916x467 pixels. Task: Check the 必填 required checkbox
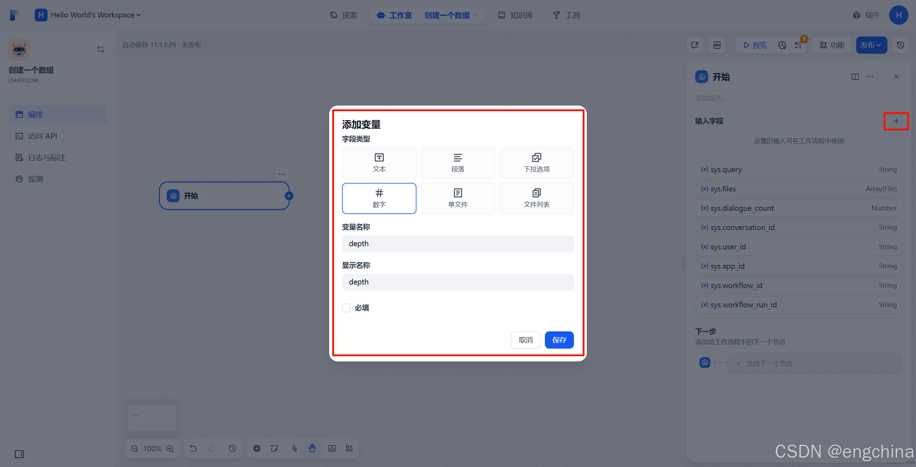click(x=346, y=308)
